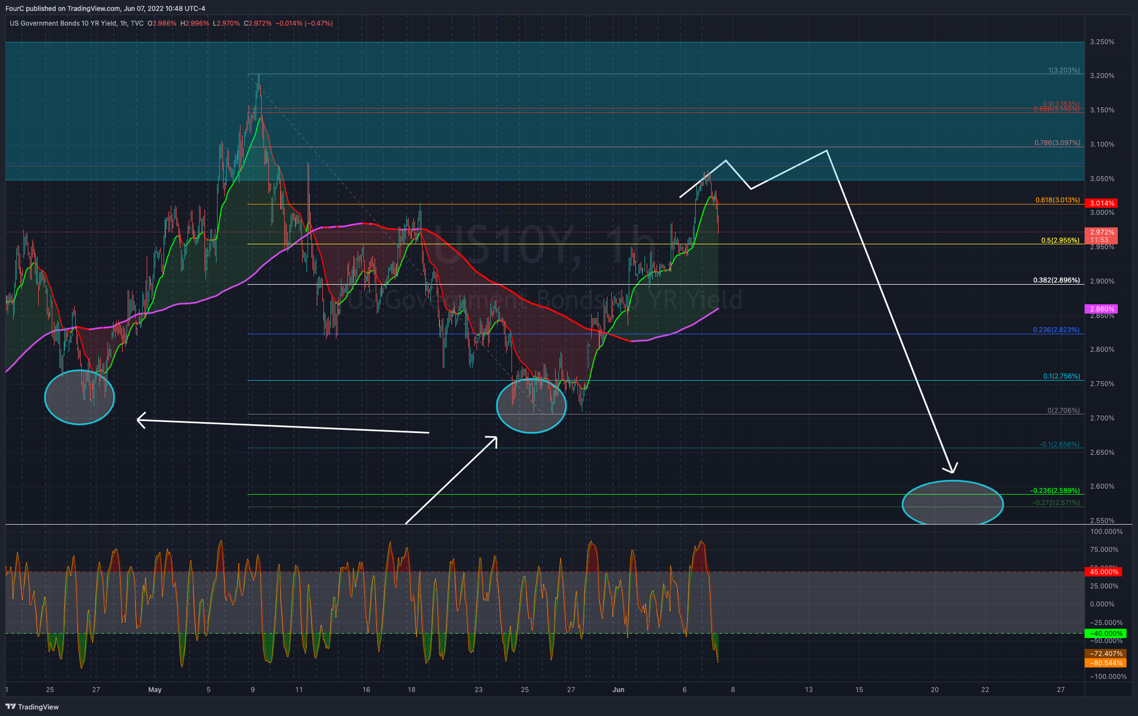This screenshot has height=716, width=1138.
Task: Click the 3.250% price axis label
Action: (1102, 42)
